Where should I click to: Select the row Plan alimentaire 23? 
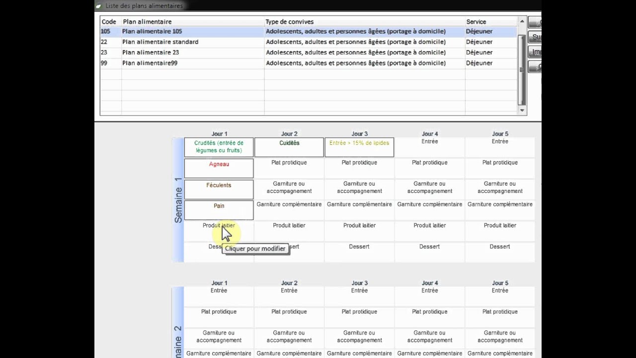pyautogui.click(x=309, y=52)
